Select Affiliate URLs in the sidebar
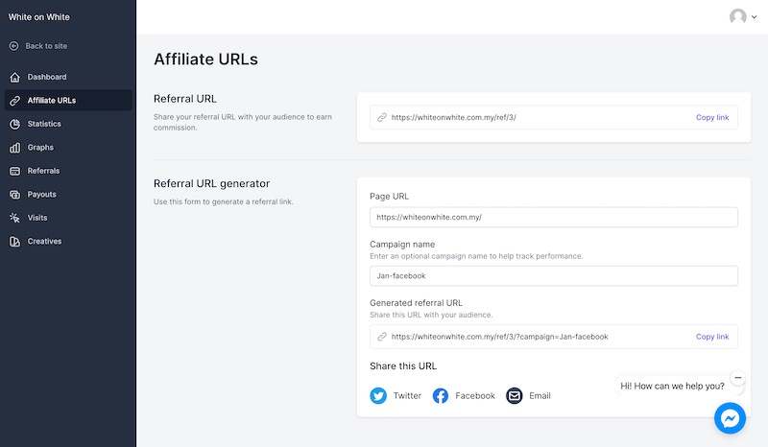The width and height of the screenshot is (768, 447). coord(52,100)
